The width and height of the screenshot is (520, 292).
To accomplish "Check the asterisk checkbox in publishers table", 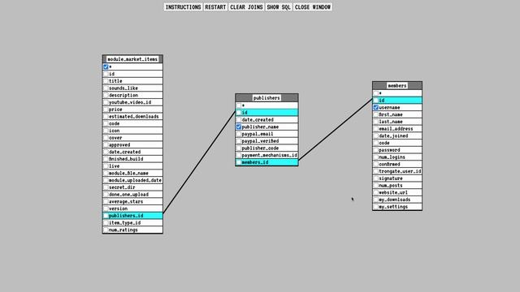I will click(x=239, y=105).
